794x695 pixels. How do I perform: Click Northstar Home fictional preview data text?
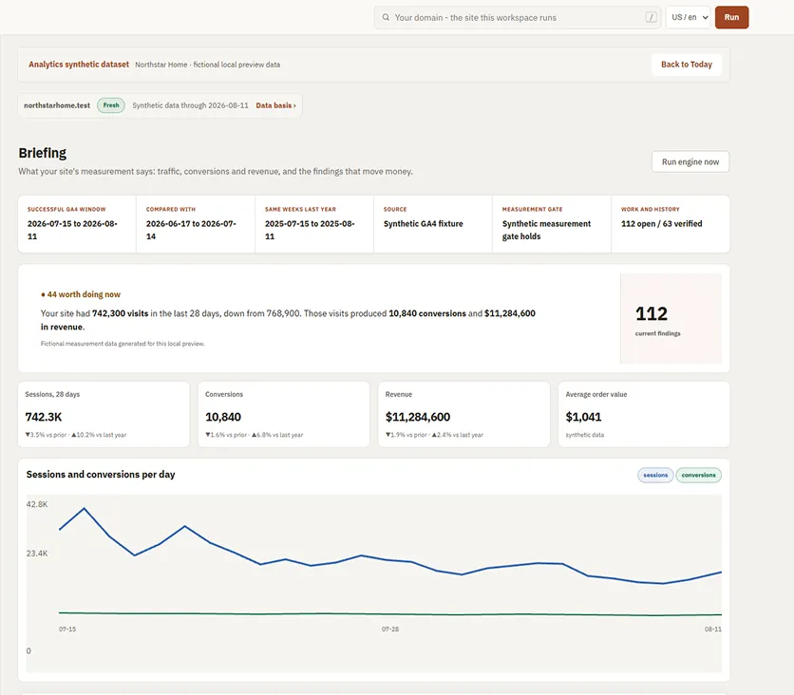pyautogui.click(x=208, y=65)
